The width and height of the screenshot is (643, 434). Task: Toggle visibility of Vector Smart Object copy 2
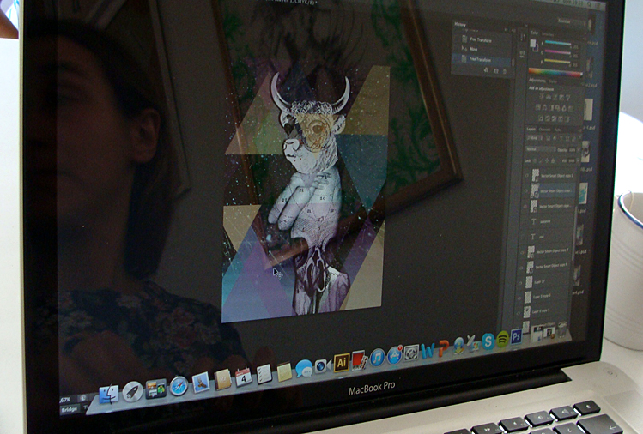[x=527, y=175]
